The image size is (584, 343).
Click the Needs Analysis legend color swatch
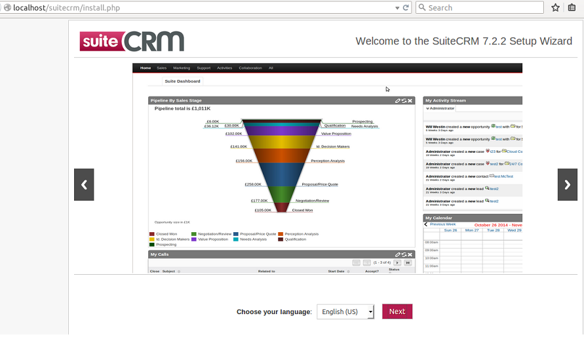236,239
